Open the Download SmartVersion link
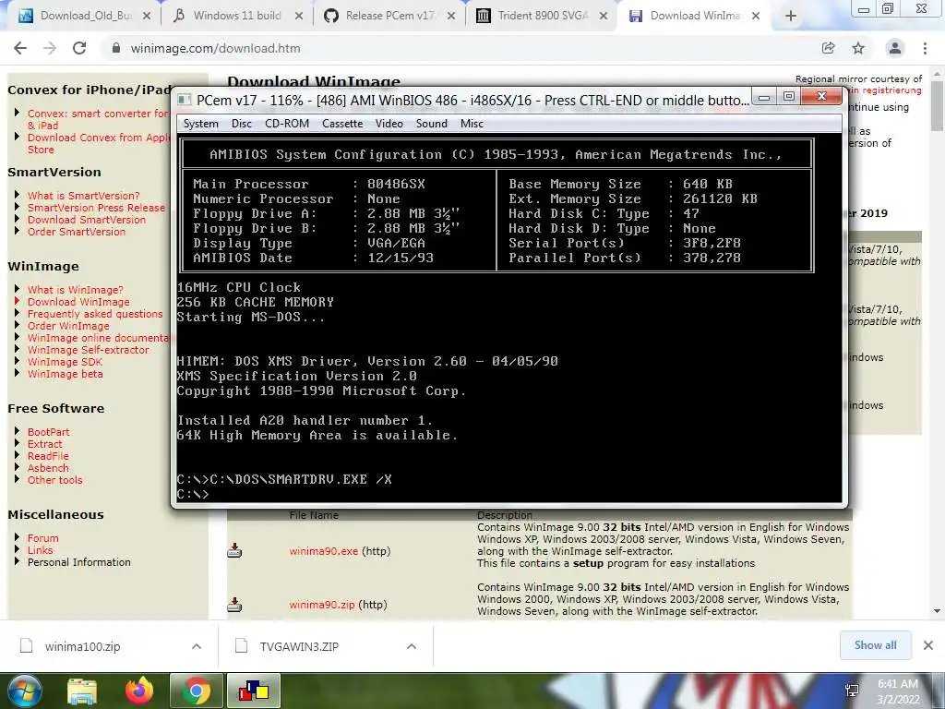Viewport: 945px width, 709px height. [86, 220]
